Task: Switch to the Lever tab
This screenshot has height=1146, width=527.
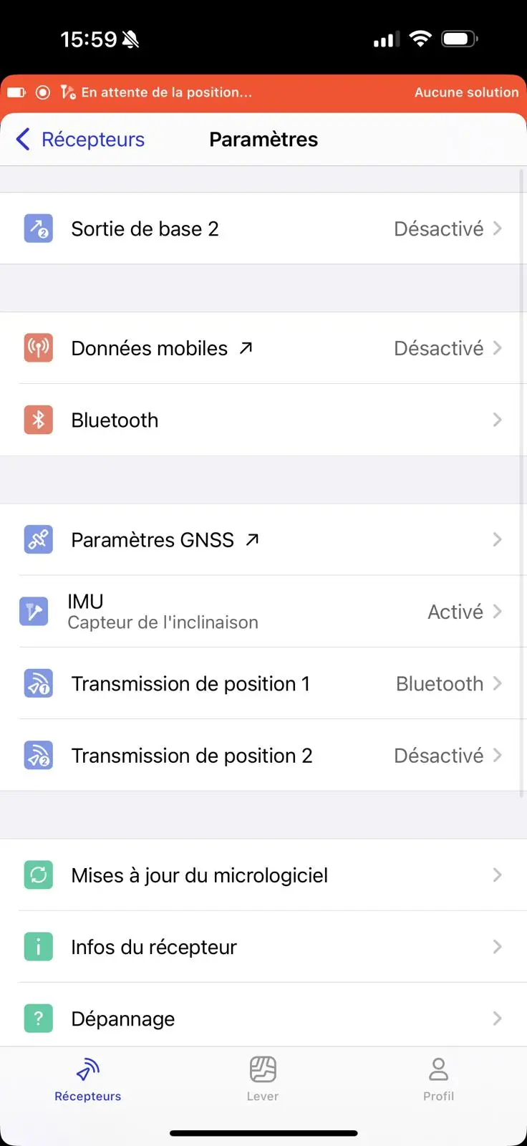Action: [x=263, y=1079]
